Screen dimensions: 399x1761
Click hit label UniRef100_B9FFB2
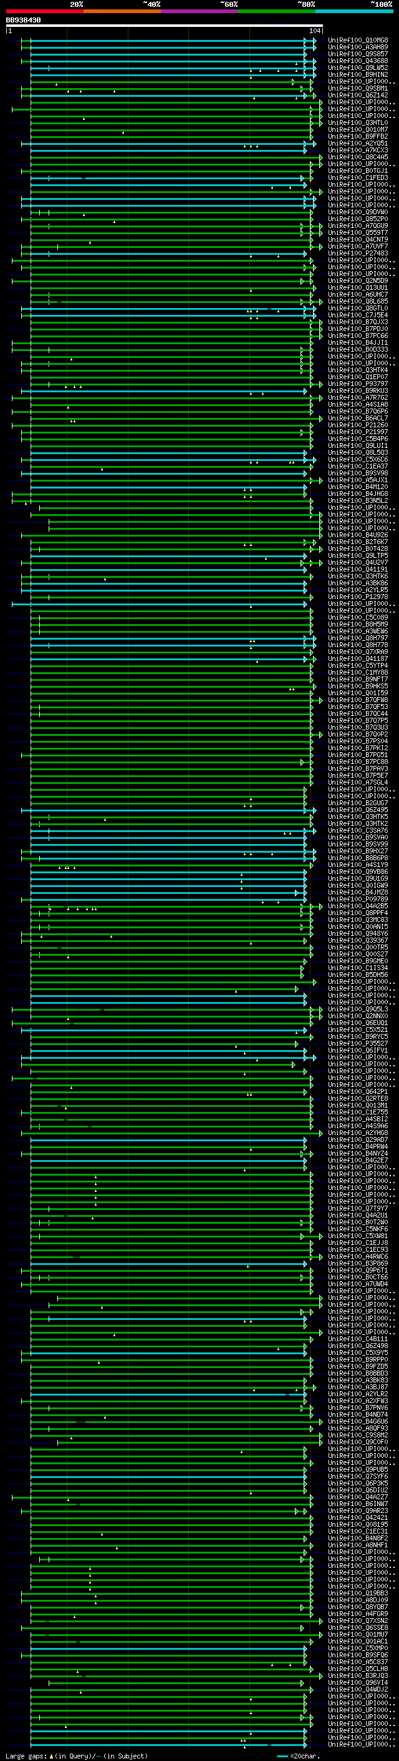[358, 137]
